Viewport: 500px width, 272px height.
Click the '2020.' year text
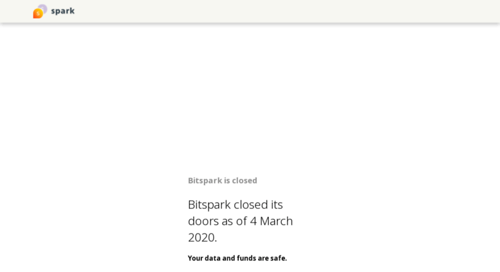[203, 238]
